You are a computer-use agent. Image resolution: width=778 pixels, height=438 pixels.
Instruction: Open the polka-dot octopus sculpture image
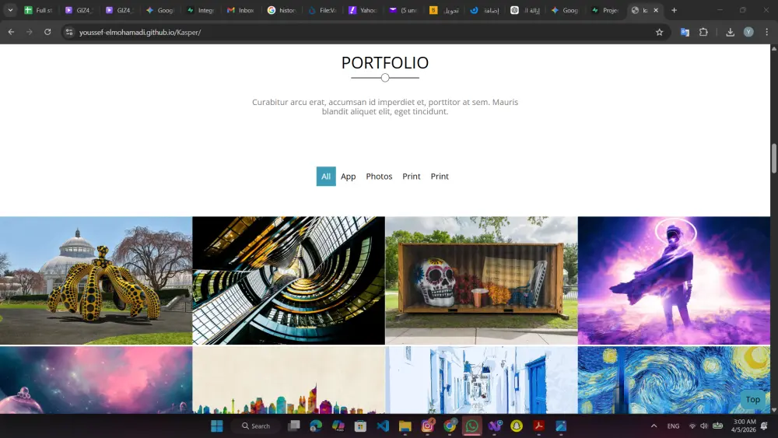96,280
